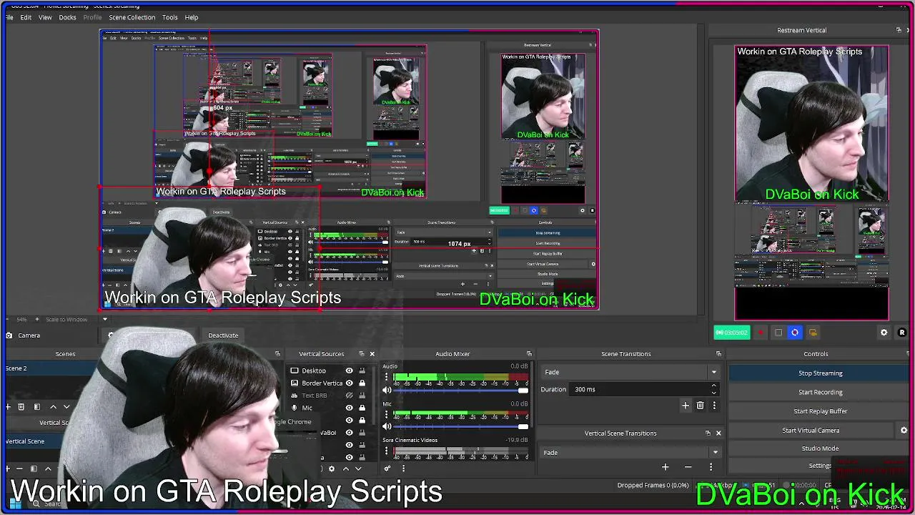Close the Vertical Scene Transitions dock

(x=718, y=433)
